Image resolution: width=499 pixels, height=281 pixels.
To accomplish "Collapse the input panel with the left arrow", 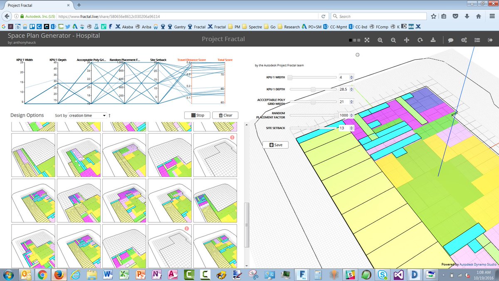I will coord(358,55).
